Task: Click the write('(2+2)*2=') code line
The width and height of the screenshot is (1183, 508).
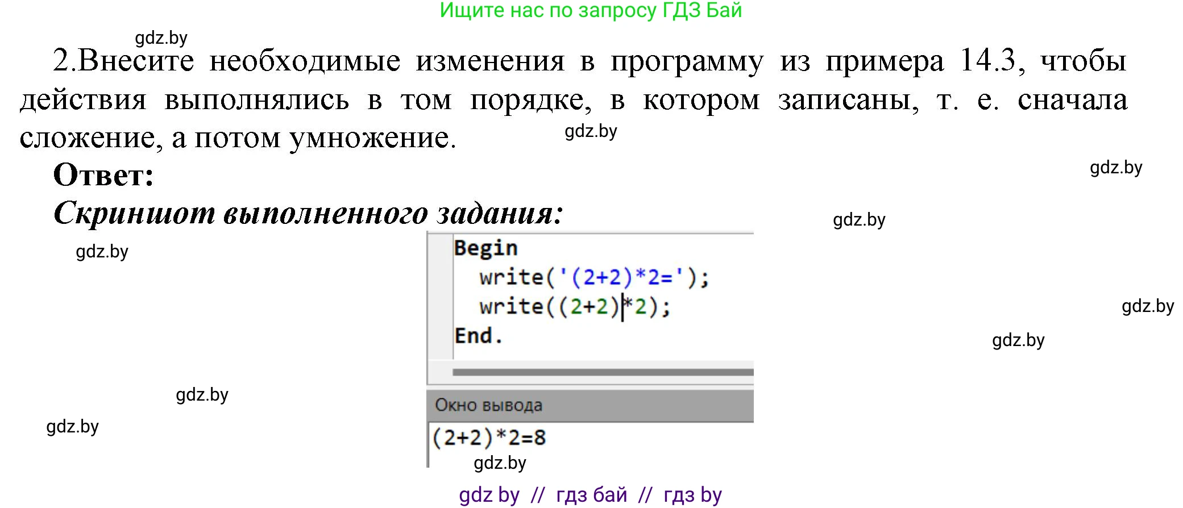Action: pyautogui.click(x=594, y=277)
